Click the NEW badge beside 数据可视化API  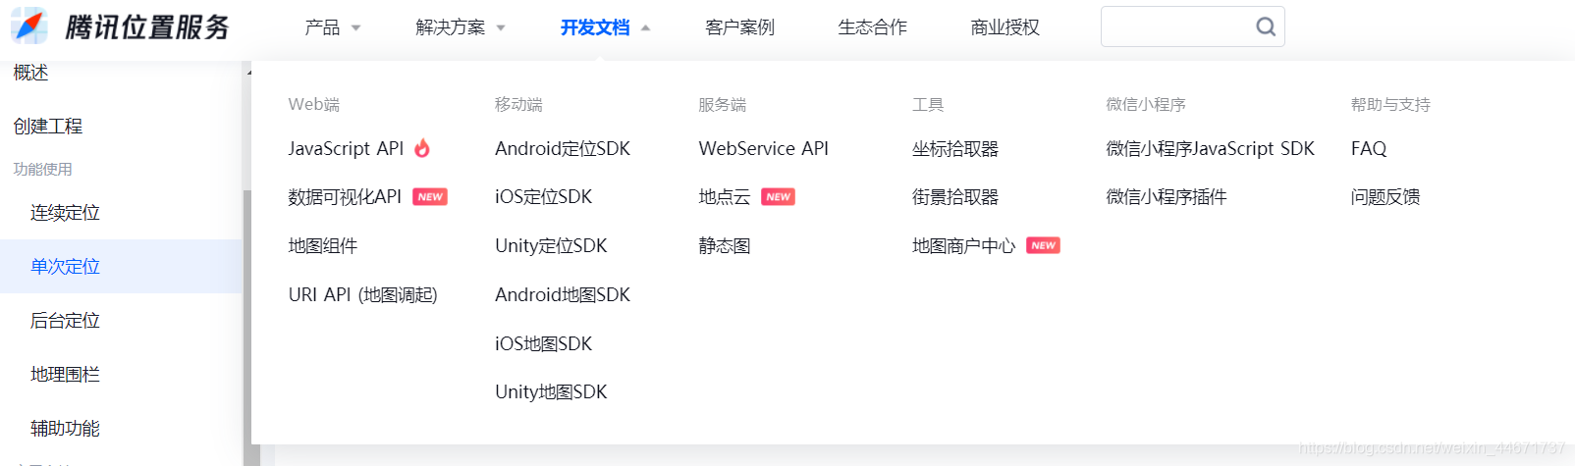pyautogui.click(x=430, y=197)
